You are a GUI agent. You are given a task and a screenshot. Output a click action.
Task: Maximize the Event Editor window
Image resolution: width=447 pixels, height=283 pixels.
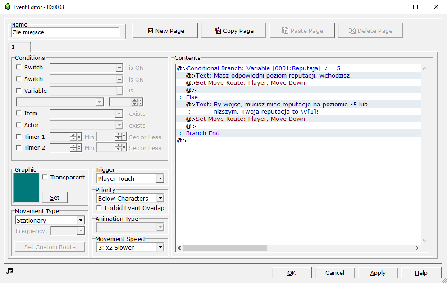[x=415, y=7]
